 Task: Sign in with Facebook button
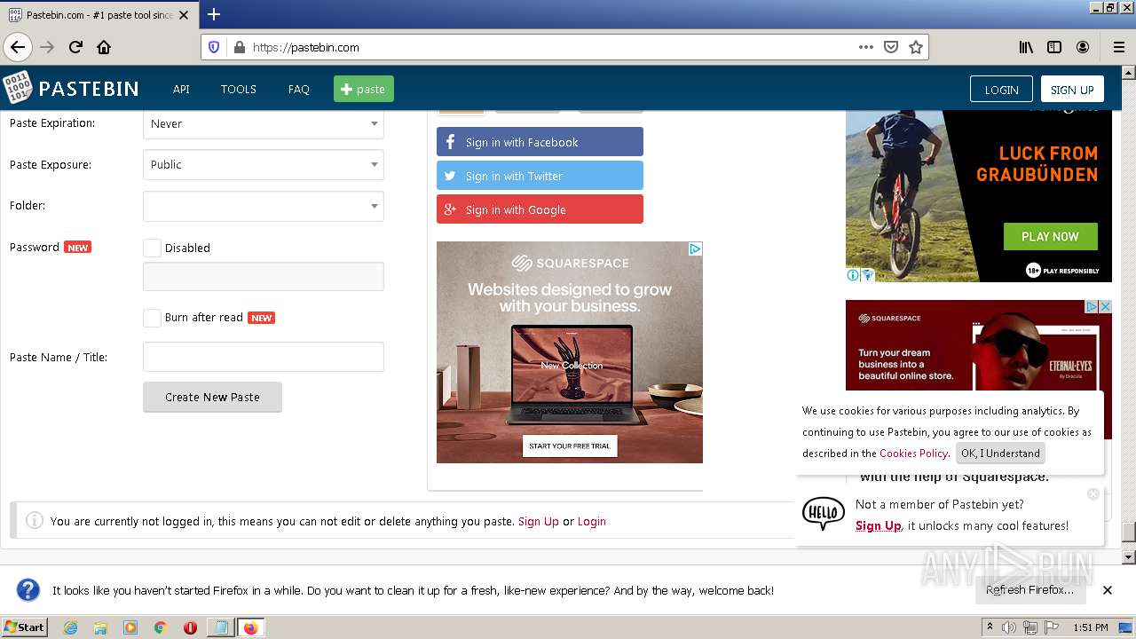(540, 142)
